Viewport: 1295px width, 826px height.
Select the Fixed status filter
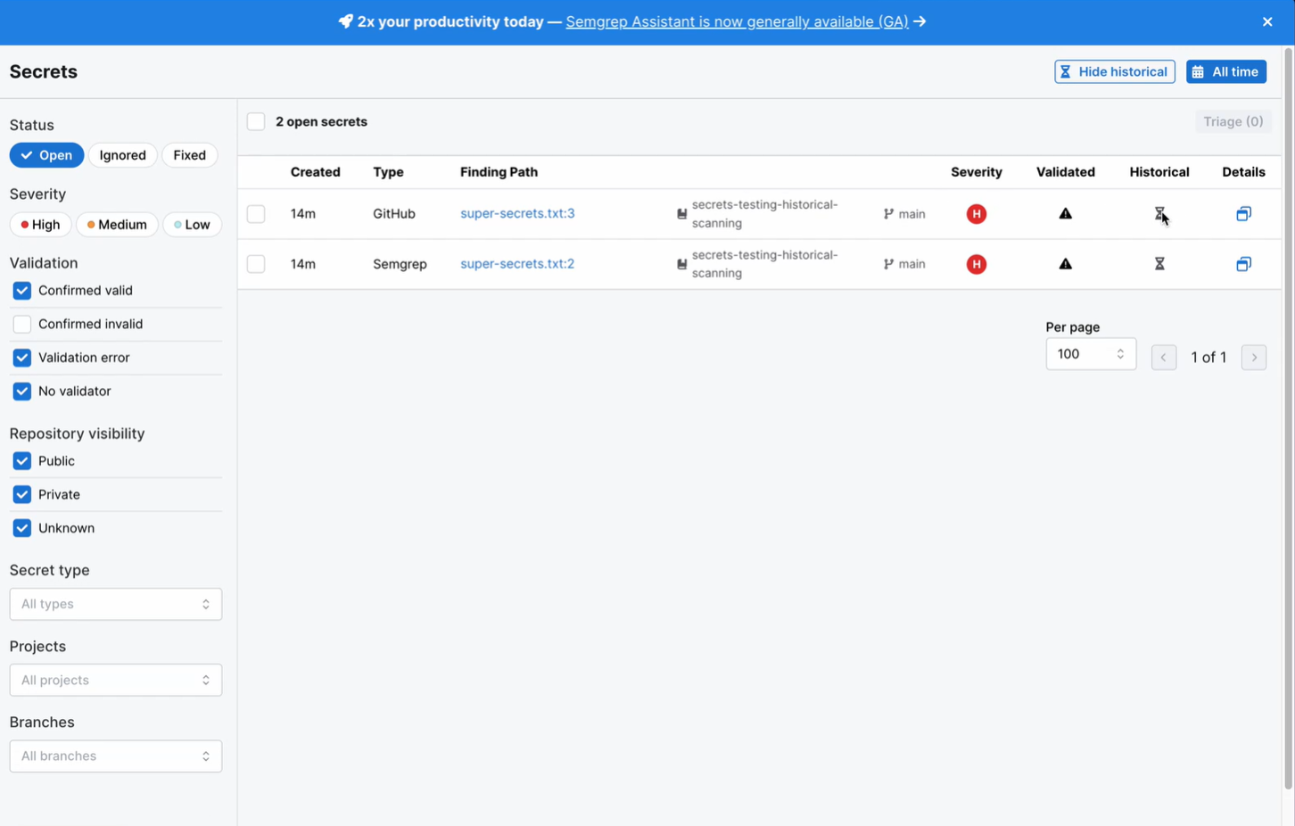(189, 155)
